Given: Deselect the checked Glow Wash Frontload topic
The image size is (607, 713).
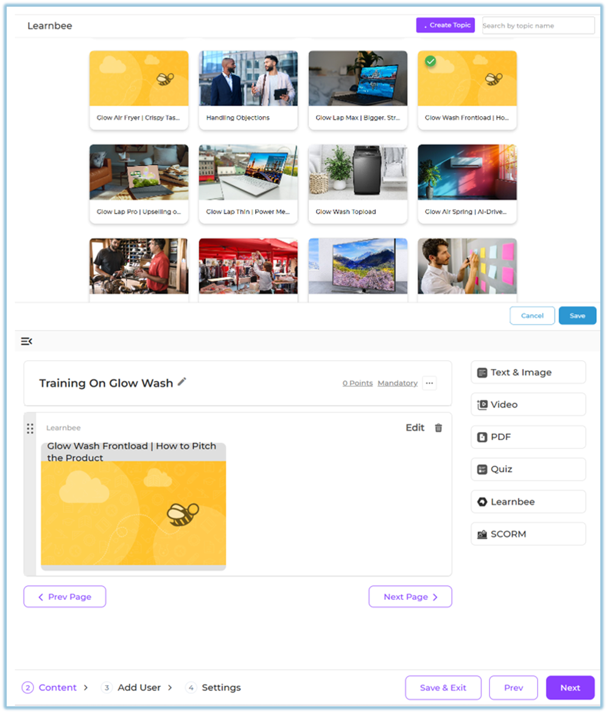Looking at the screenshot, I should (x=430, y=61).
